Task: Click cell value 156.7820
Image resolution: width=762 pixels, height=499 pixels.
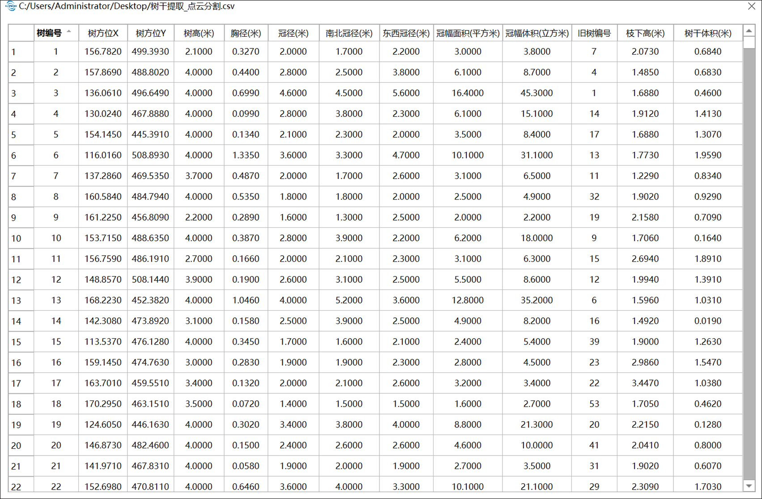Action: point(103,51)
